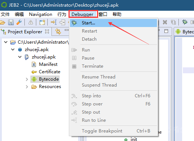The width and height of the screenshot is (194, 141).
Task: Select Run to Line menu entry
Action: (x=113, y=120)
